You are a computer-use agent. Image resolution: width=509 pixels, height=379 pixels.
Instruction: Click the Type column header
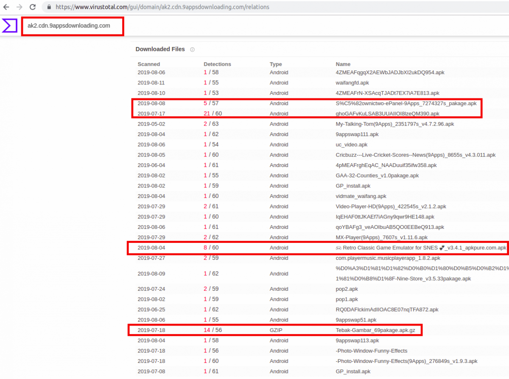[276, 64]
